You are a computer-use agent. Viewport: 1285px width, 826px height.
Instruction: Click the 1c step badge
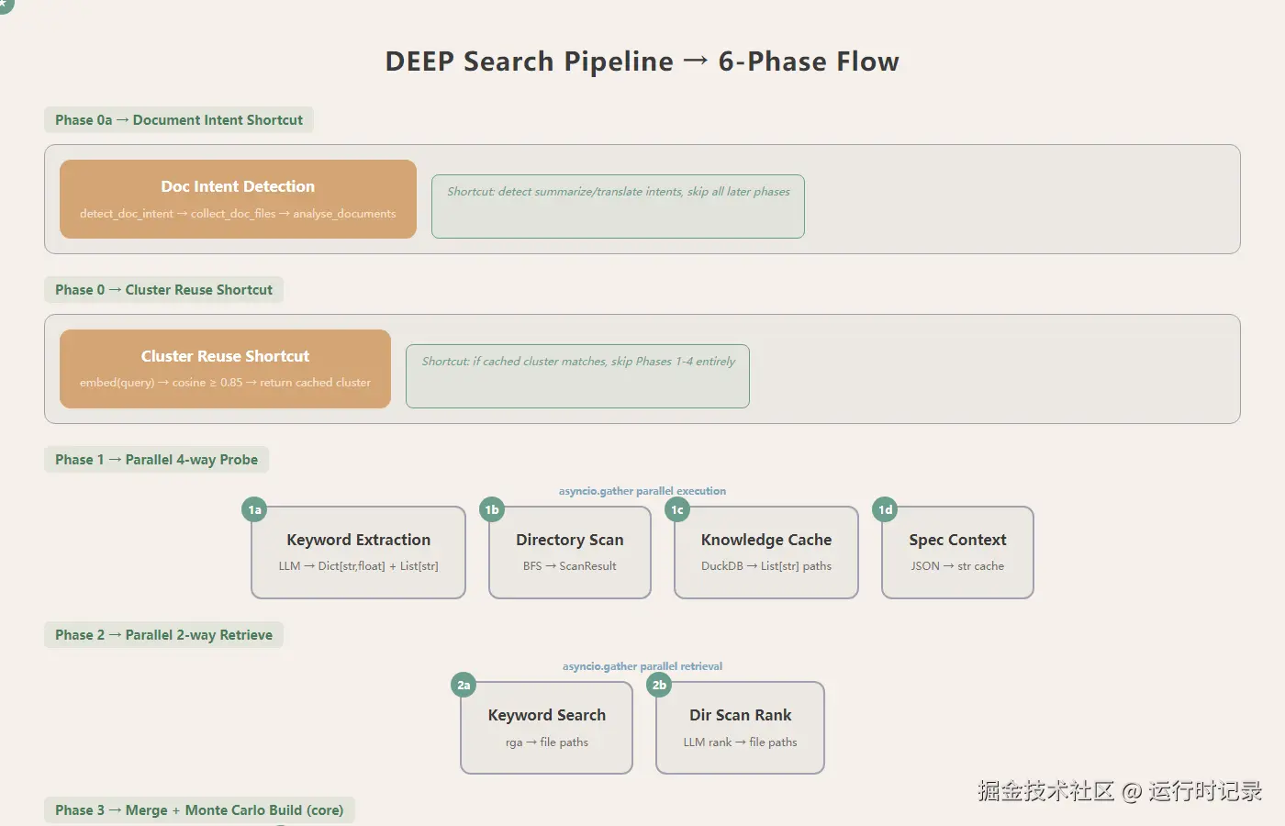point(677,509)
